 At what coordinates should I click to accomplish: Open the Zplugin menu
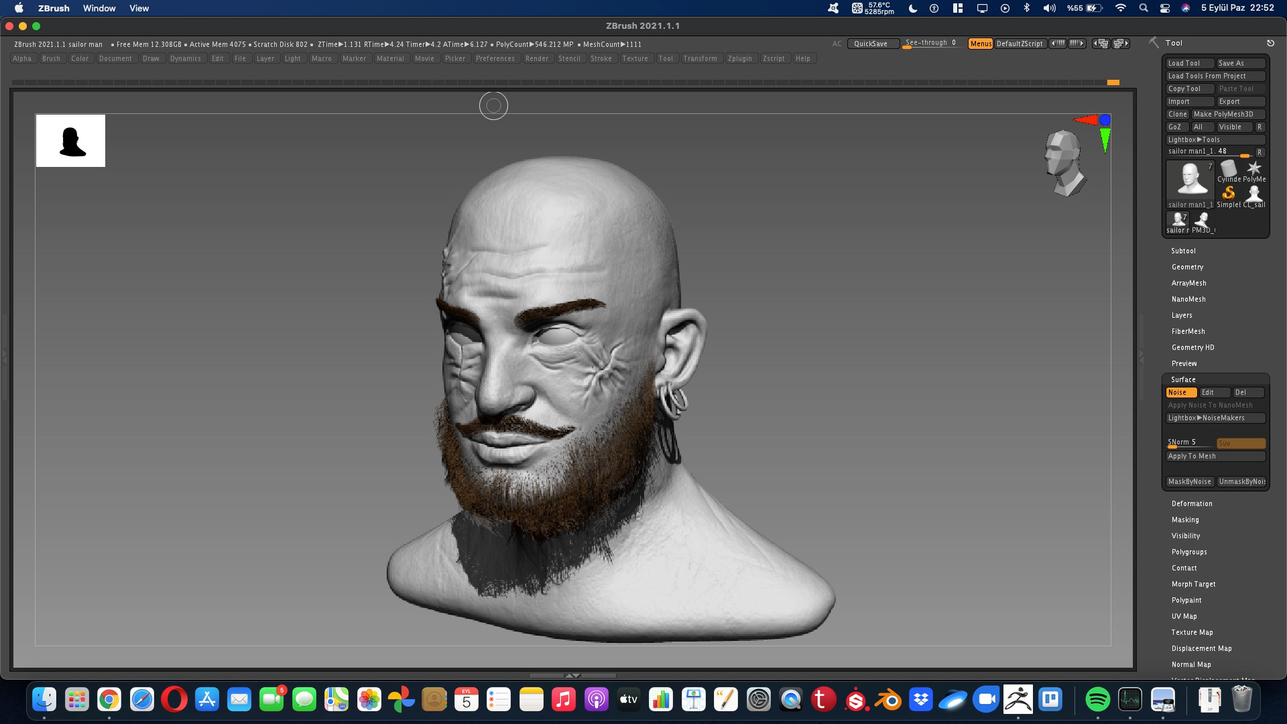point(739,58)
